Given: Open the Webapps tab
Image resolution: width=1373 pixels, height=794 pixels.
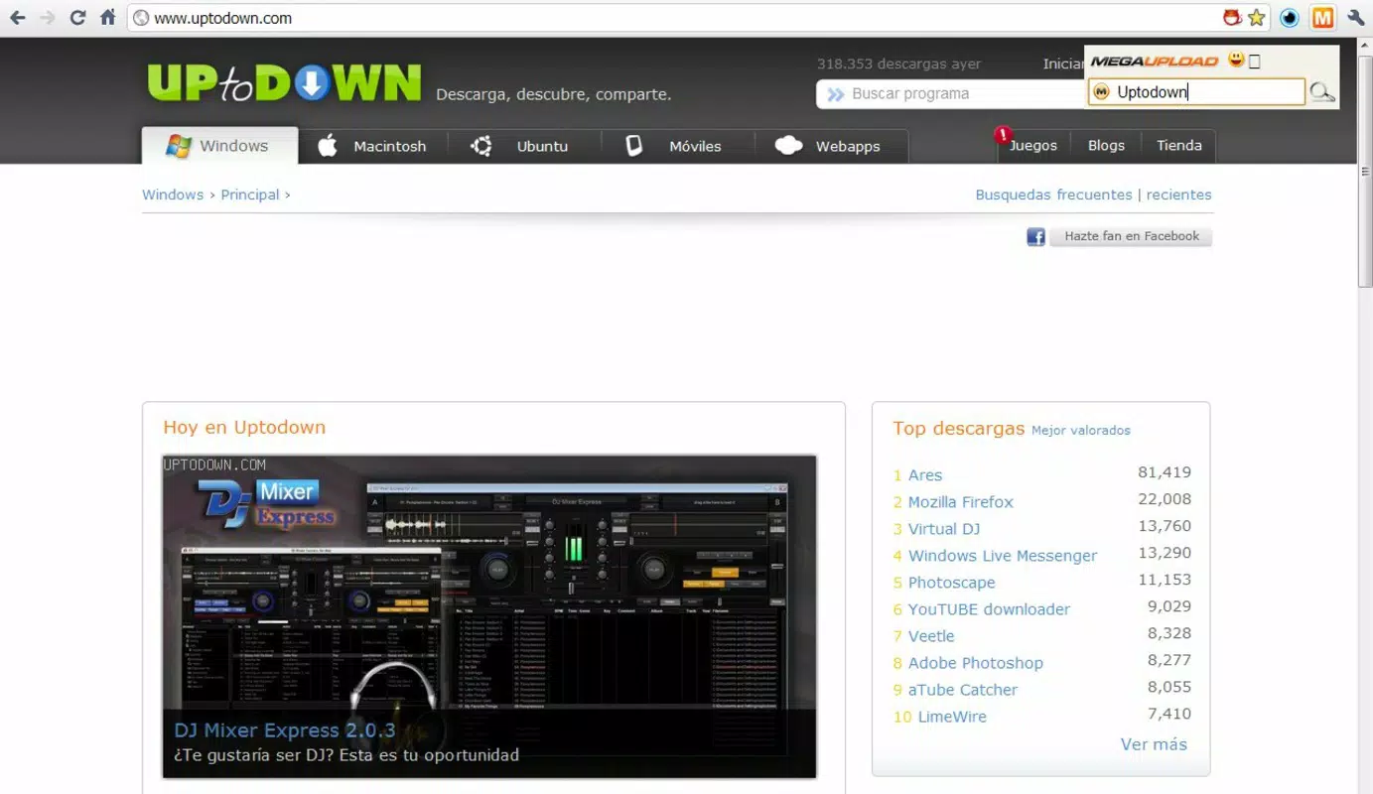Looking at the screenshot, I should pyautogui.click(x=829, y=146).
